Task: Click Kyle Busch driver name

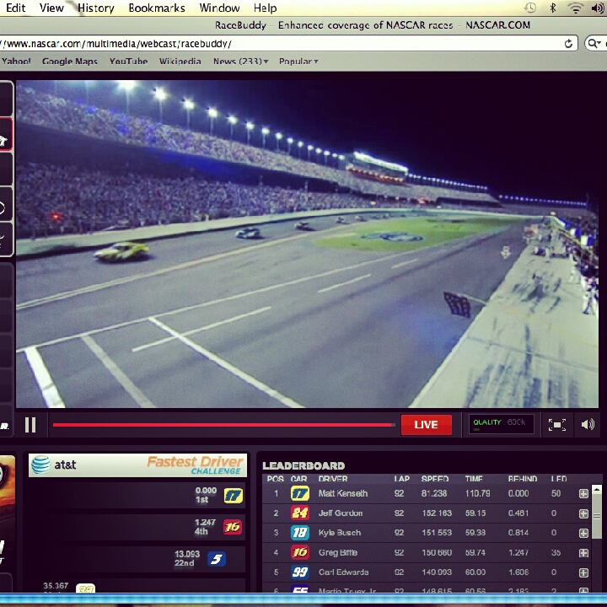Action: 340,533
